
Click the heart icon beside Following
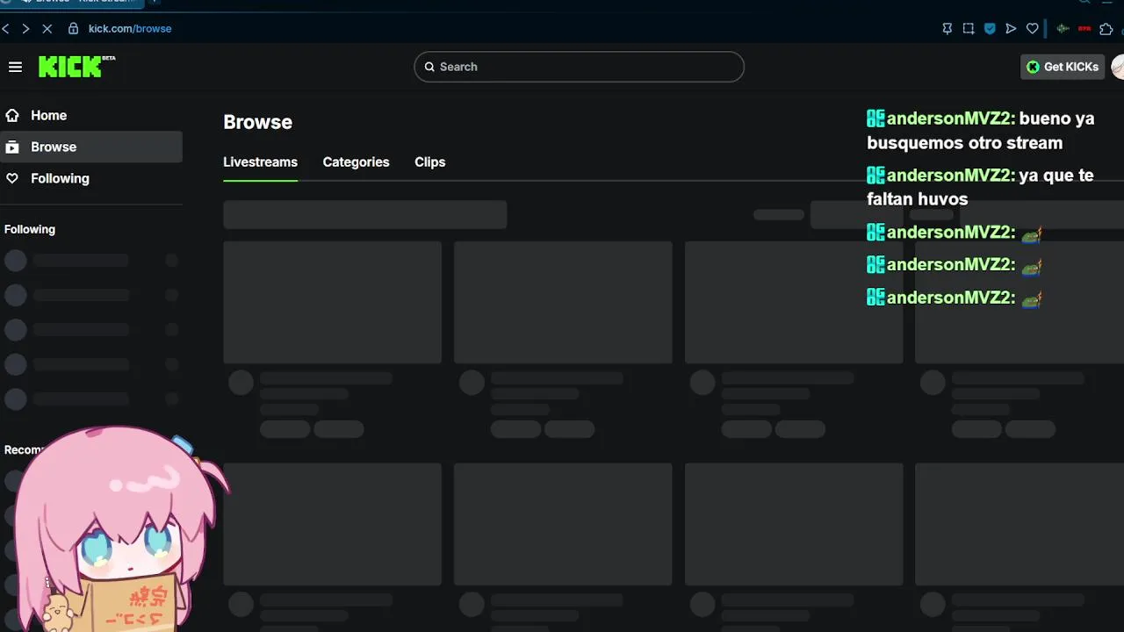(12, 178)
